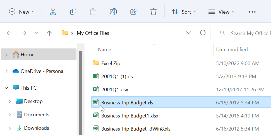Open the View dropdown menu

tap(222, 12)
